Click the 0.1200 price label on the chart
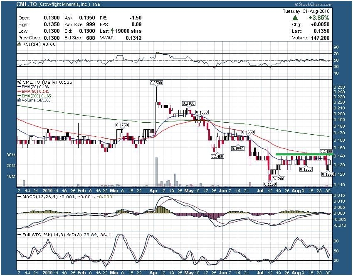This screenshot has height=276, width=353. tap(279, 179)
